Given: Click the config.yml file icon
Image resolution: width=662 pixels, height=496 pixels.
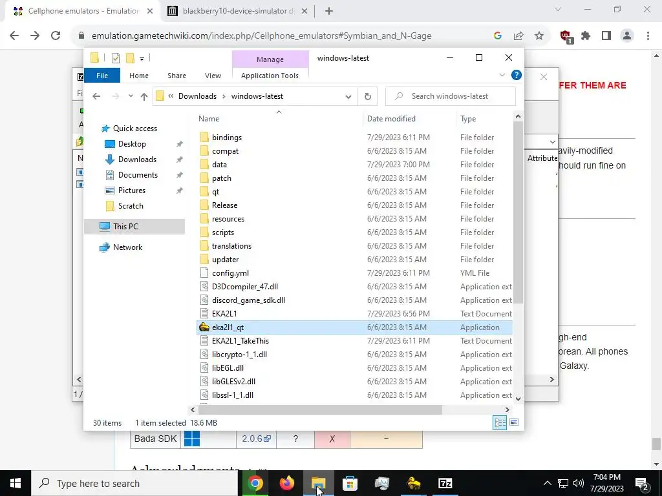Looking at the screenshot, I should point(204,273).
